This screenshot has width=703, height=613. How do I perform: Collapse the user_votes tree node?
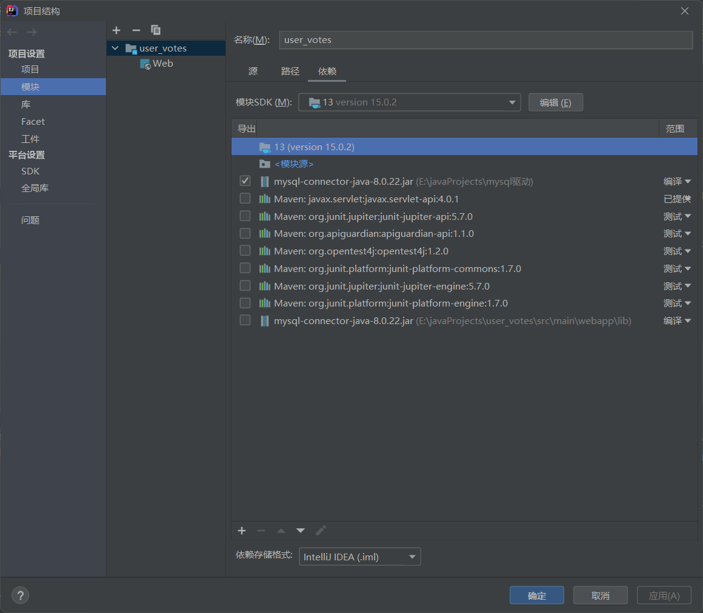tap(115, 48)
